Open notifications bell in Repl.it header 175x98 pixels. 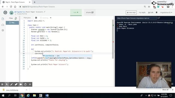coord(157,13)
